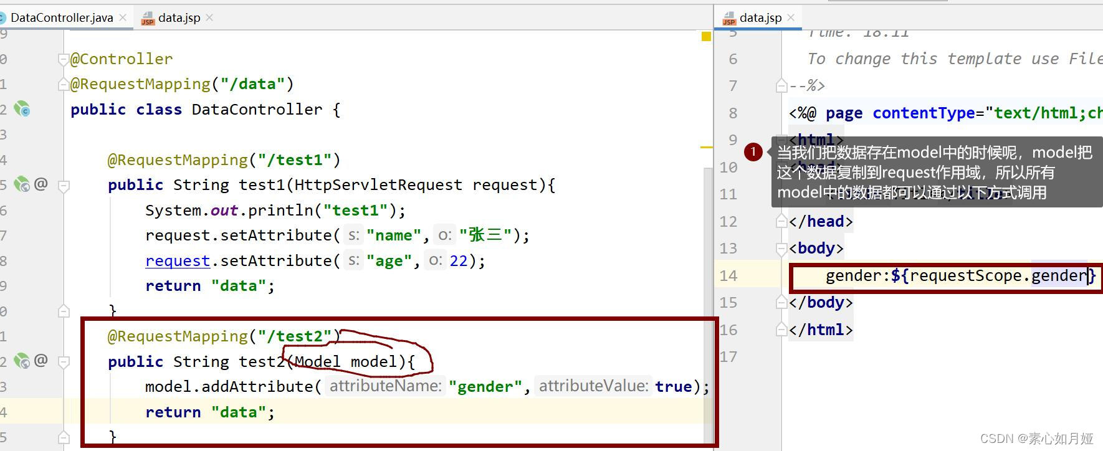Click line number 14 in right editor gutter
This screenshot has height=451, width=1103.
point(728,275)
